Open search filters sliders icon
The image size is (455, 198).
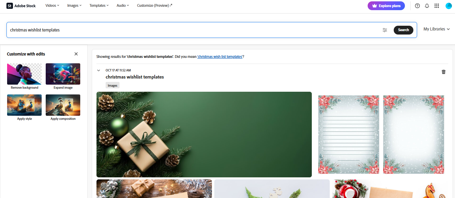point(385,30)
